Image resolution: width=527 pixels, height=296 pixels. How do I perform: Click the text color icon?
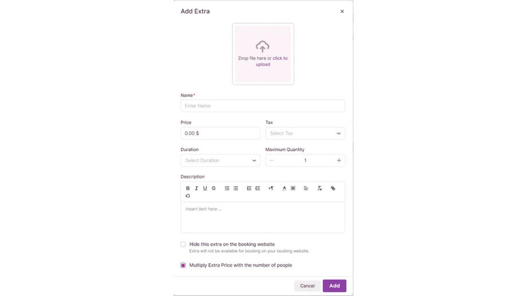[x=284, y=188]
